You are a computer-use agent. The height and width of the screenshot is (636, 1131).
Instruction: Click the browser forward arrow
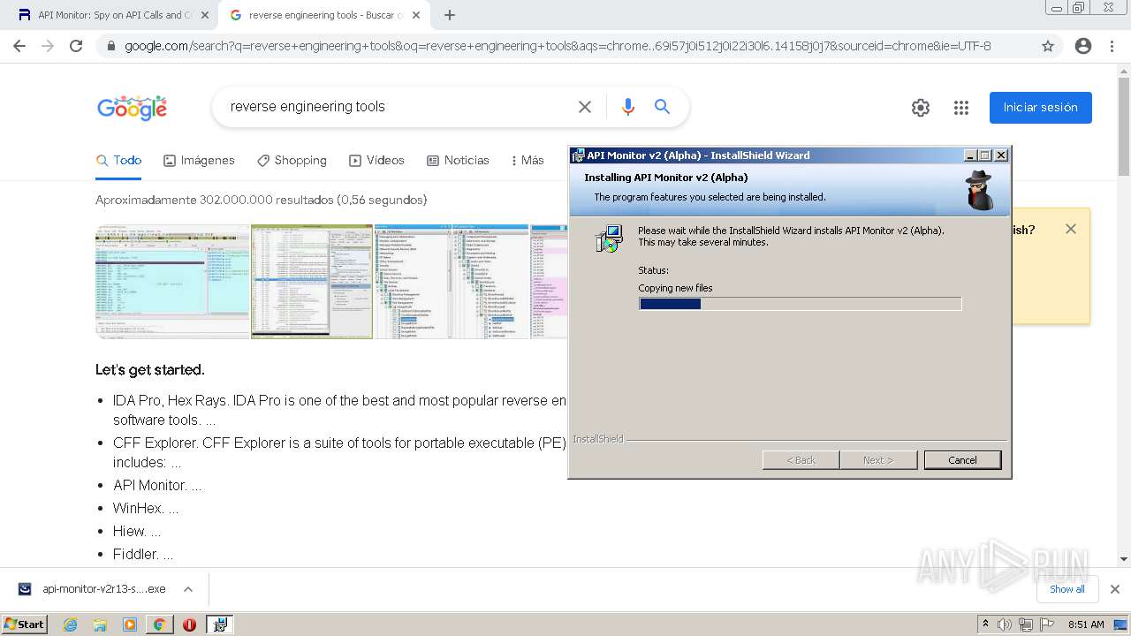pos(48,46)
